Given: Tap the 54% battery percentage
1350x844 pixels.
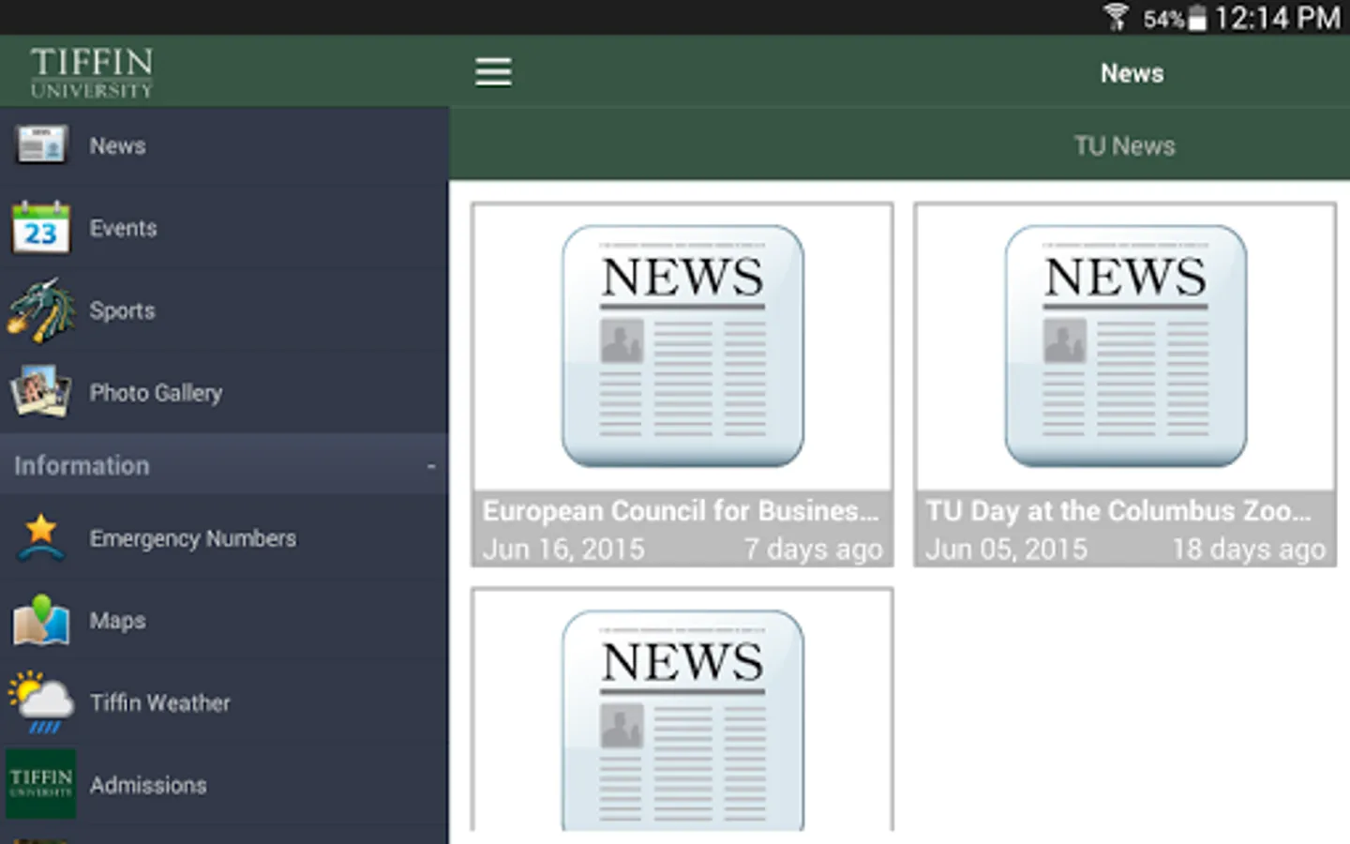Looking at the screenshot, I should point(1163,20).
